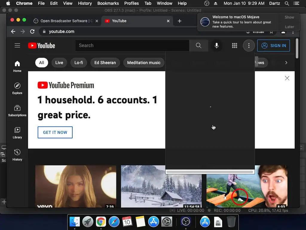Open Chrome profile avatar button
Screen dimensions: 306x230
[283, 32]
